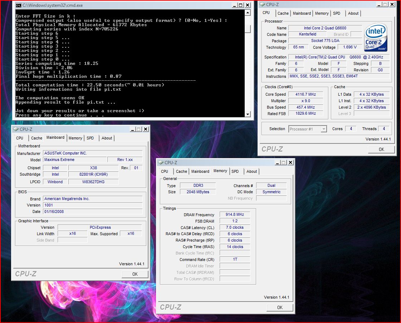The height and width of the screenshot is (323, 401).
Task: Open the Cache tab in the CPU window
Action: [283, 13]
